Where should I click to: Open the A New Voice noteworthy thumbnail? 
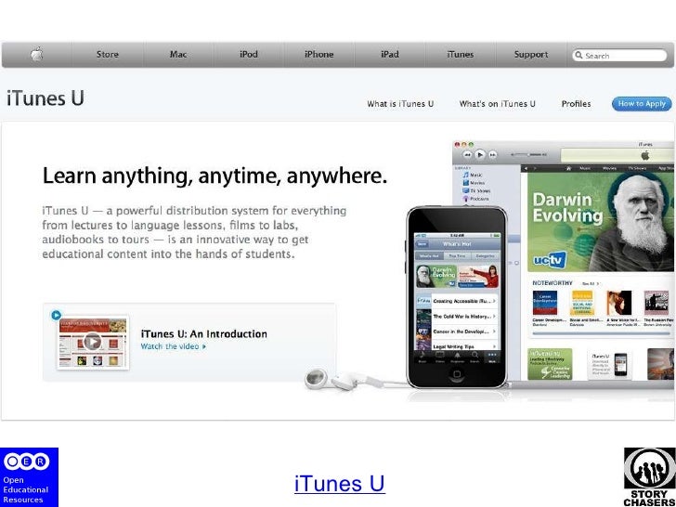tap(619, 303)
